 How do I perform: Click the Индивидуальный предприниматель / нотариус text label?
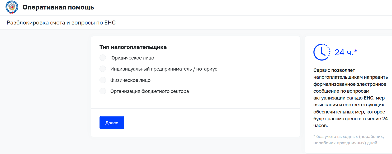coord(164,69)
